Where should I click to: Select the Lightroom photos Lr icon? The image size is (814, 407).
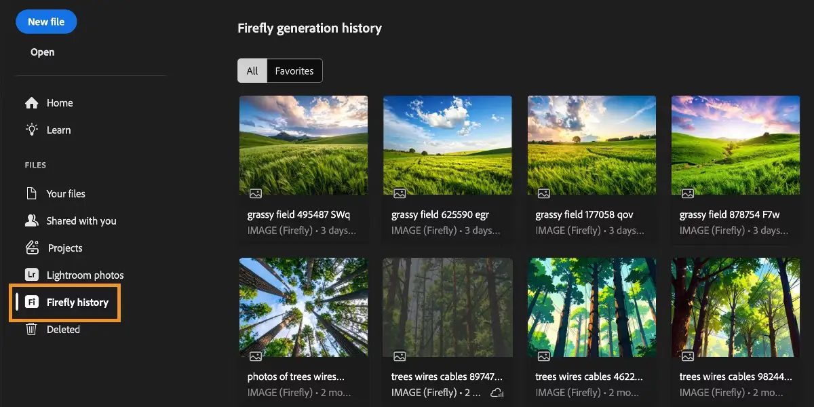coord(32,275)
